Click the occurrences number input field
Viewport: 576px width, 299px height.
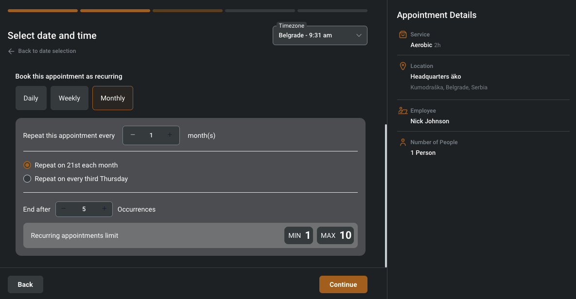pos(84,209)
